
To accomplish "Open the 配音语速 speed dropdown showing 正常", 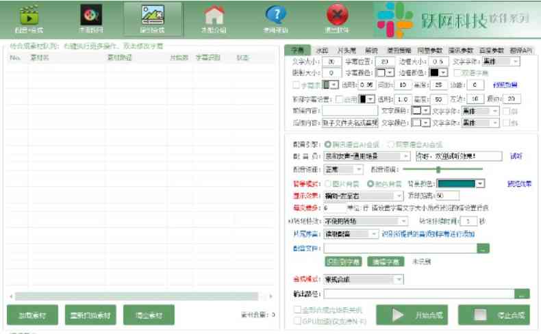I will (343, 170).
